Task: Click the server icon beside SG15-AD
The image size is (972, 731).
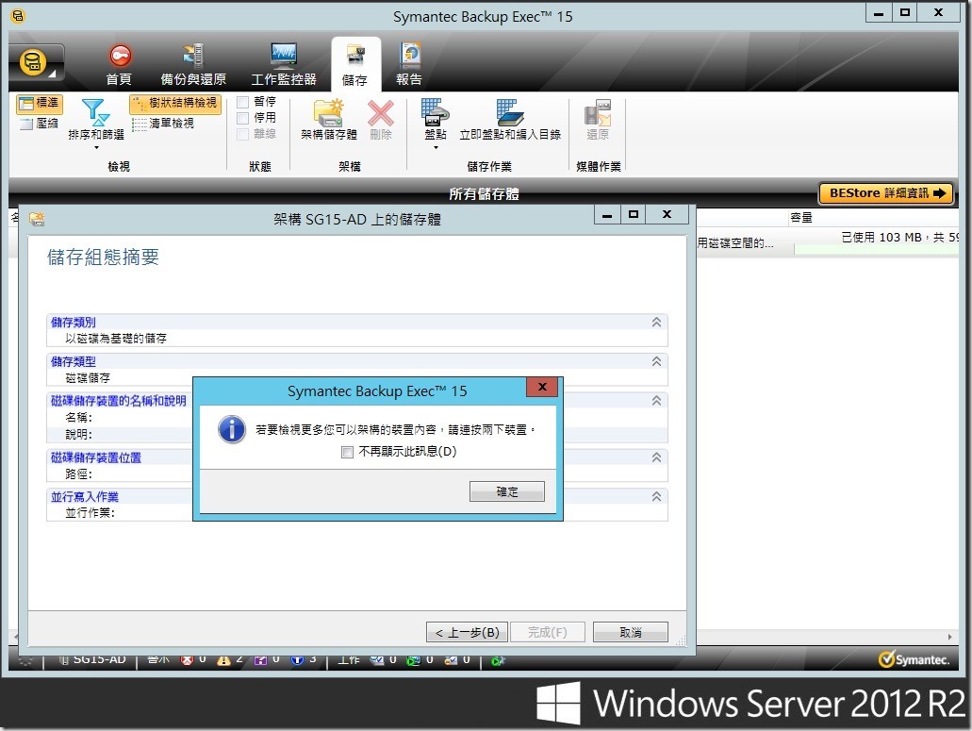Action: [63, 660]
